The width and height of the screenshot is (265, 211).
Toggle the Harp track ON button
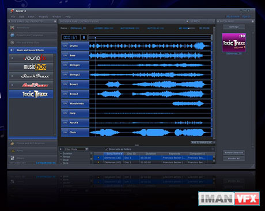(x=65, y=113)
